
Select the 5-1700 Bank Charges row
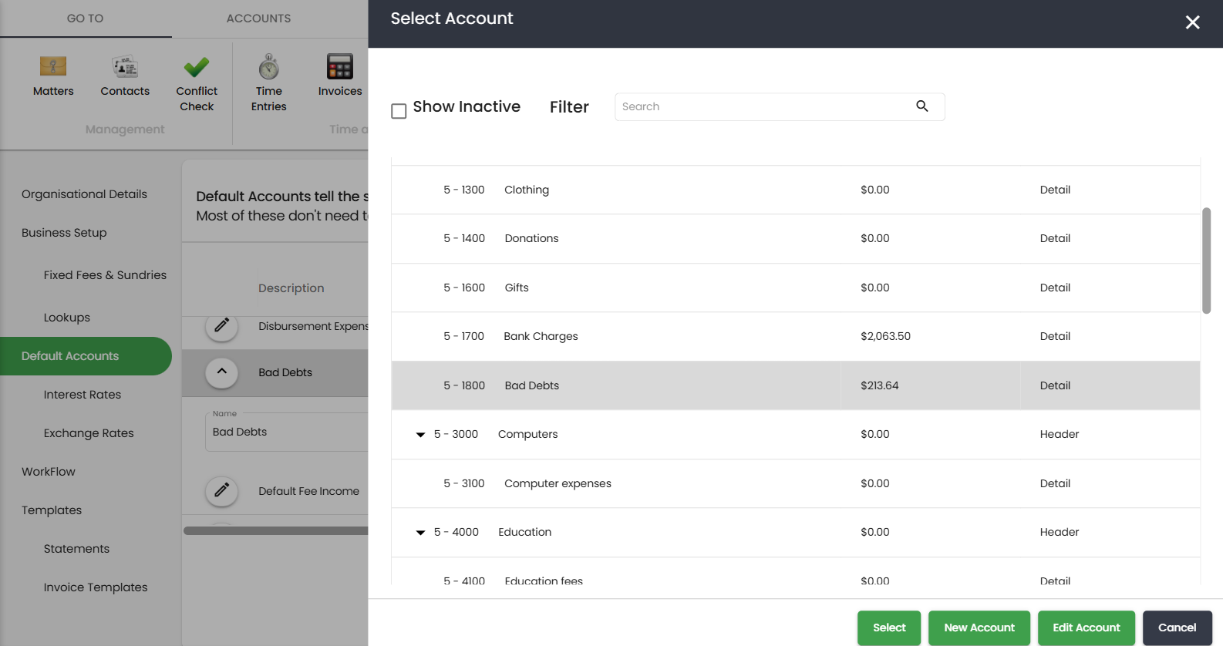tap(796, 336)
